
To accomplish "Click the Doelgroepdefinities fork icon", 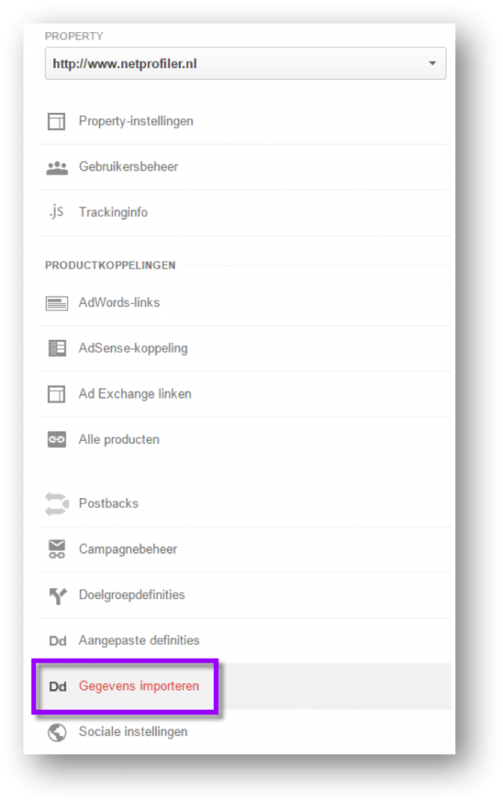I will [57, 596].
